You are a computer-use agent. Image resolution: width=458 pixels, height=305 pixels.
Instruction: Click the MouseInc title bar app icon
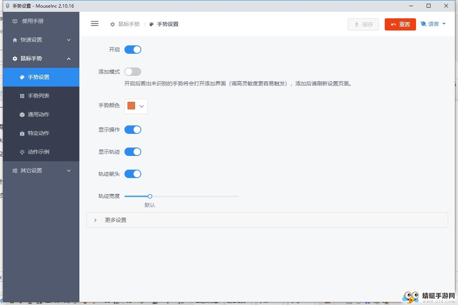click(x=8, y=6)
